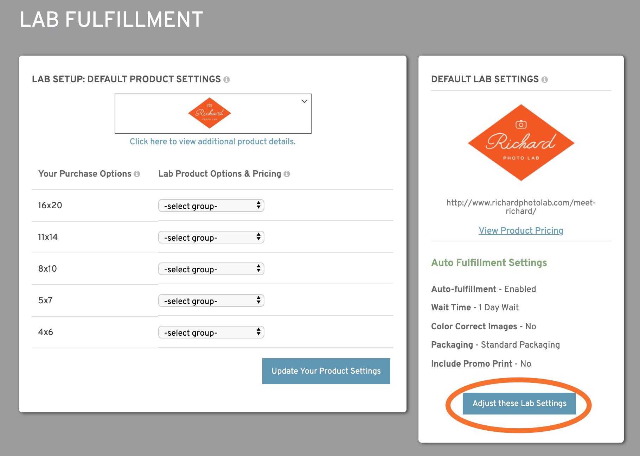The height and width of the screenshot is (456, 640).
Task: Open select group dropdown for 16x20
Action: pyautogui.click(x=211, y=205)
